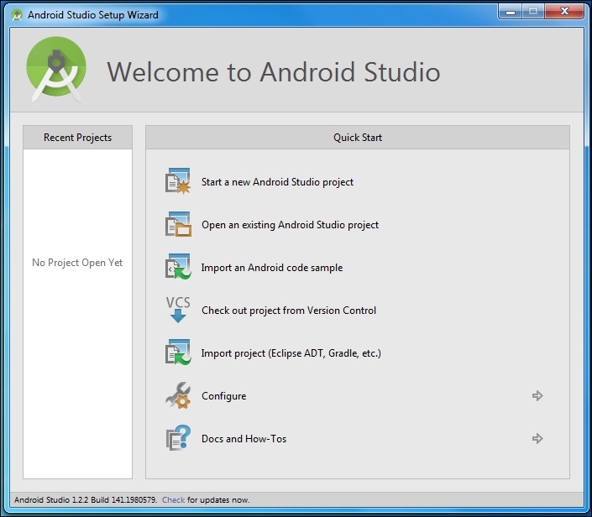Expand Docs and How-Tos right arrow
This screenshot has width=592, height=517.
coord(537,438)
